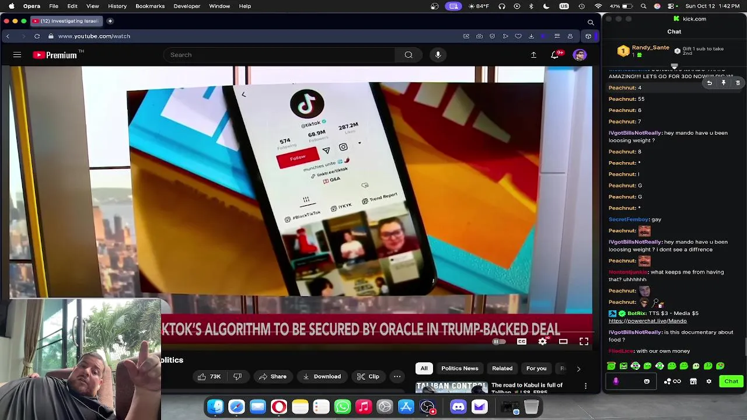
Task: Open emote picker in chat input
Action: (x=647, y=381)
